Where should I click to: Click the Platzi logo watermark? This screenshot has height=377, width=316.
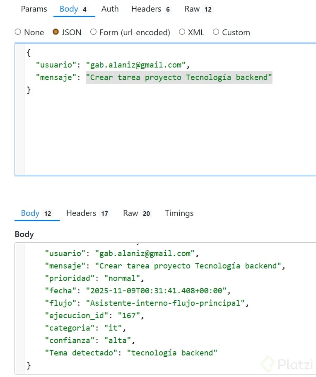pyautogui.click(x=285, y=365)
